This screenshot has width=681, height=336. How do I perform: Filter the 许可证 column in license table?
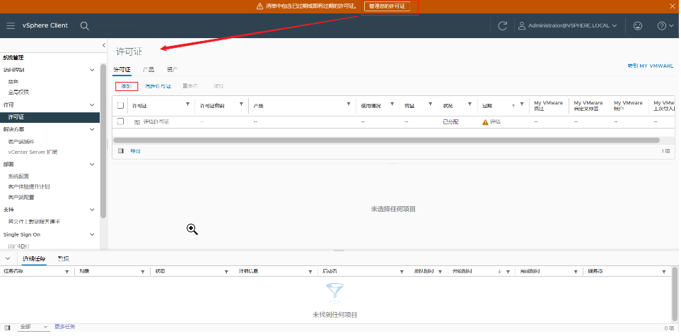187,104
